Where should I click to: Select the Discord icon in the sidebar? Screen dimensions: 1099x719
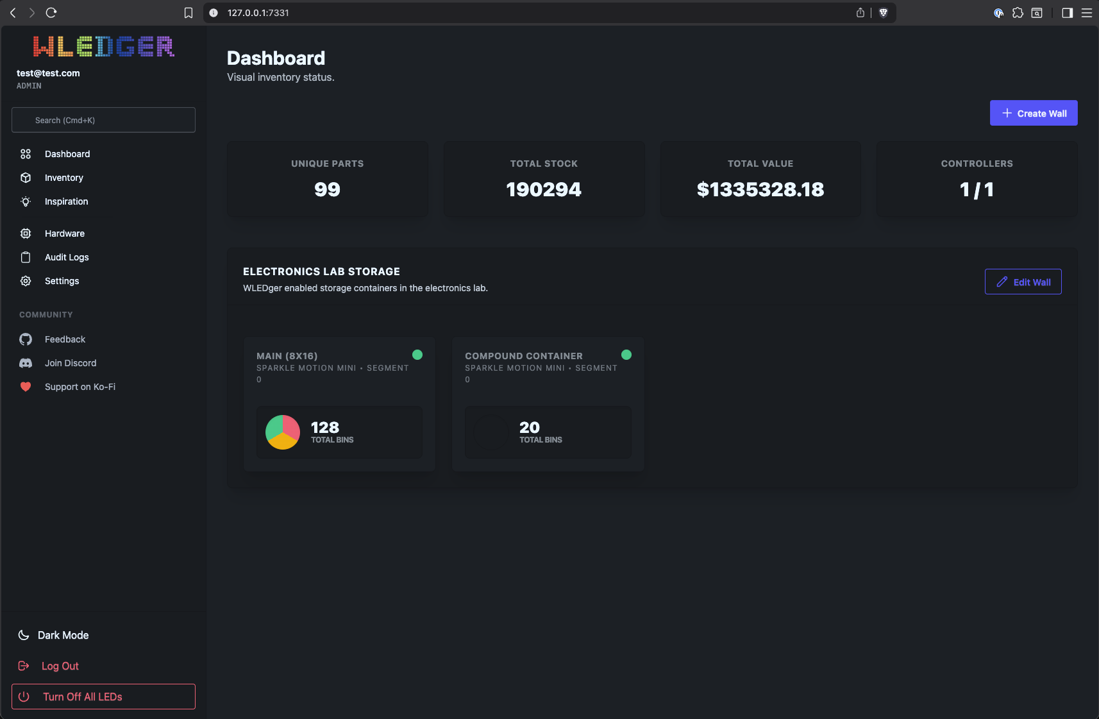pos(26,363)
